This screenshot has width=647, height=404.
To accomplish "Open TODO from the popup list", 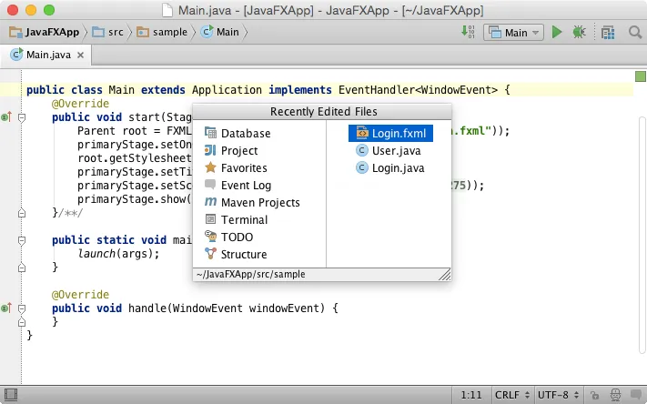I will point(259,237).
